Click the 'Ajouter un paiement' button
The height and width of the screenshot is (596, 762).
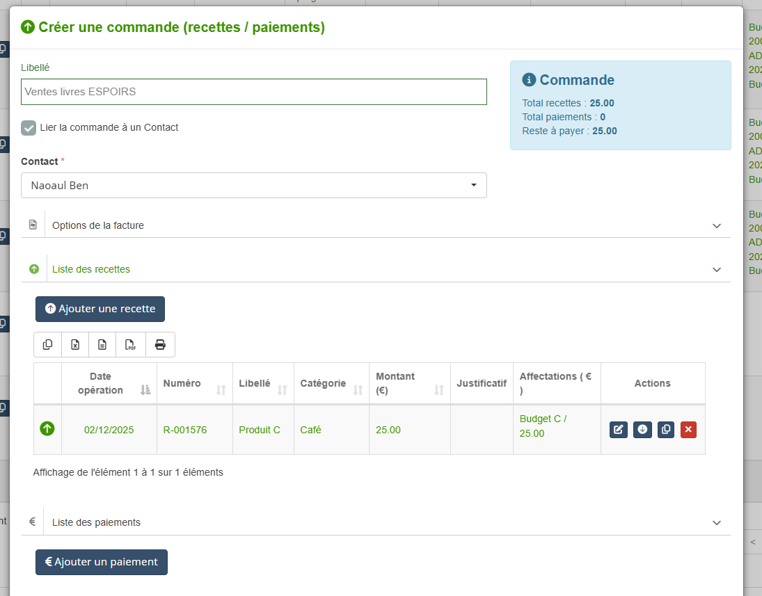[102, 562]
